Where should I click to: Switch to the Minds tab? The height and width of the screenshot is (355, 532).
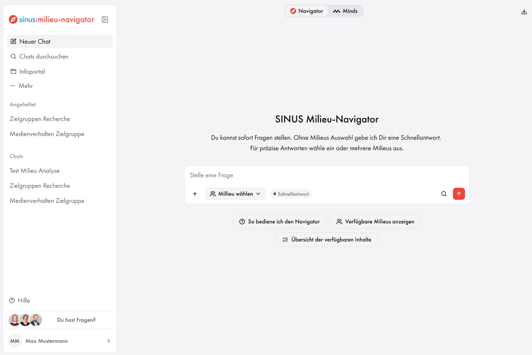pos(345,11)
